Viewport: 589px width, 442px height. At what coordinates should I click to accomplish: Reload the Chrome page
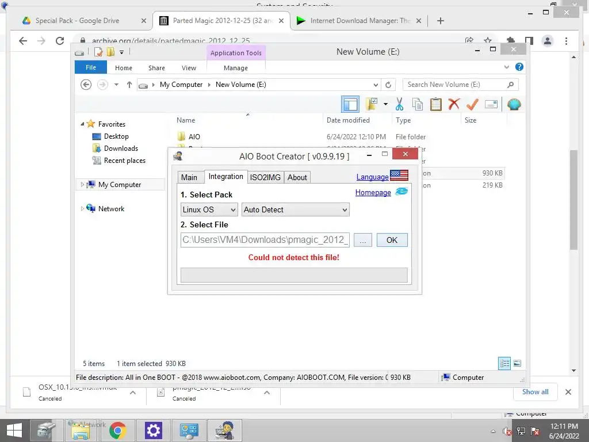tap(60, 41)
